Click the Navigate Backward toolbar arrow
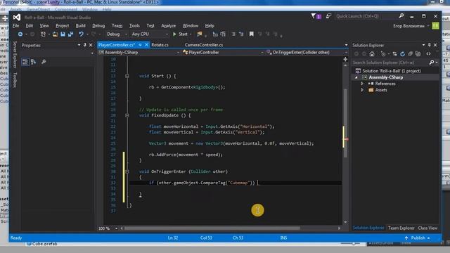Viewport: 450px width, 253px height. [20, 34]
